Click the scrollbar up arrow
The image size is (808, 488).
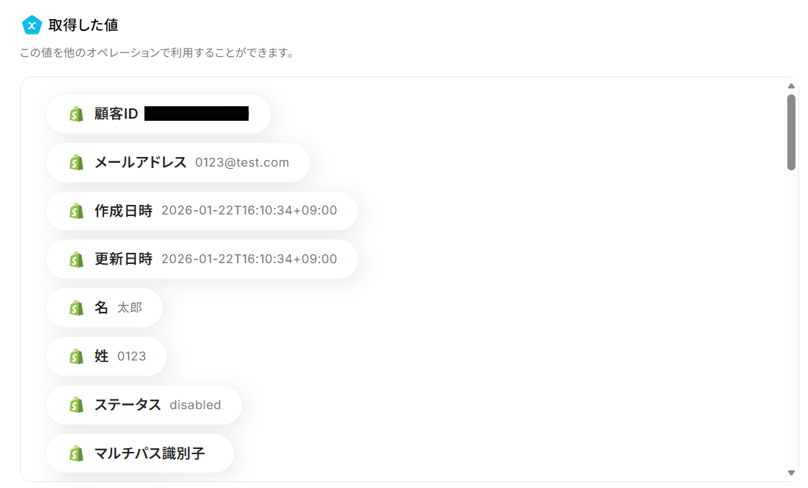pyautogui.click(x=791, y=86)
